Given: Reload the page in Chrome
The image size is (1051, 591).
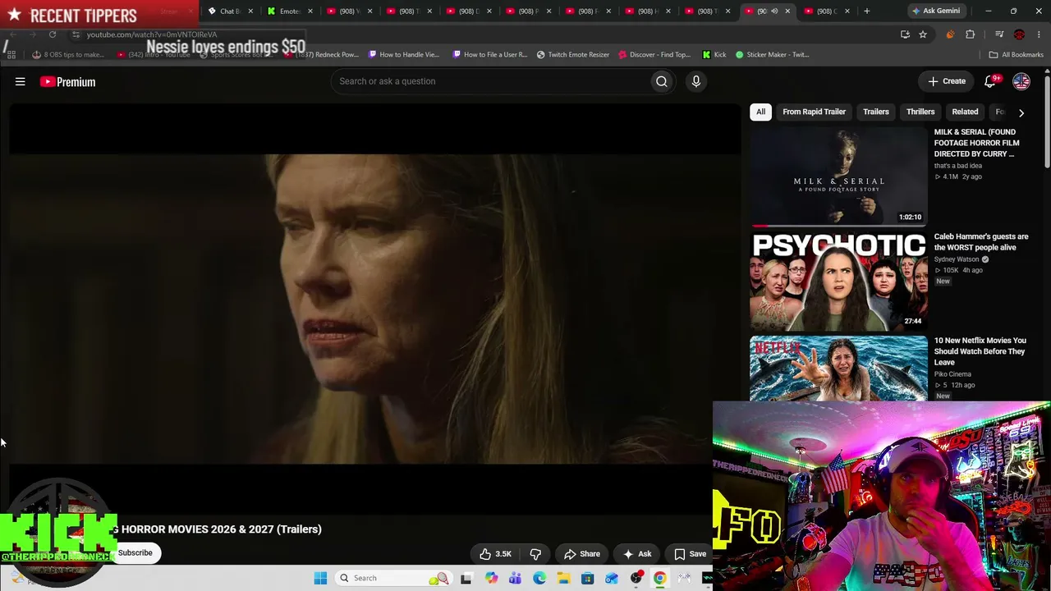Looking at the screenshot, I should 53,34.
